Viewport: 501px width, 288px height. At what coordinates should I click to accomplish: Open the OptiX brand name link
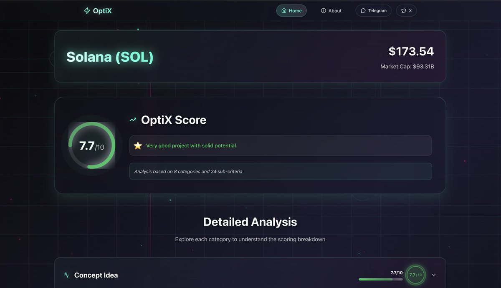tap(102, 11)
